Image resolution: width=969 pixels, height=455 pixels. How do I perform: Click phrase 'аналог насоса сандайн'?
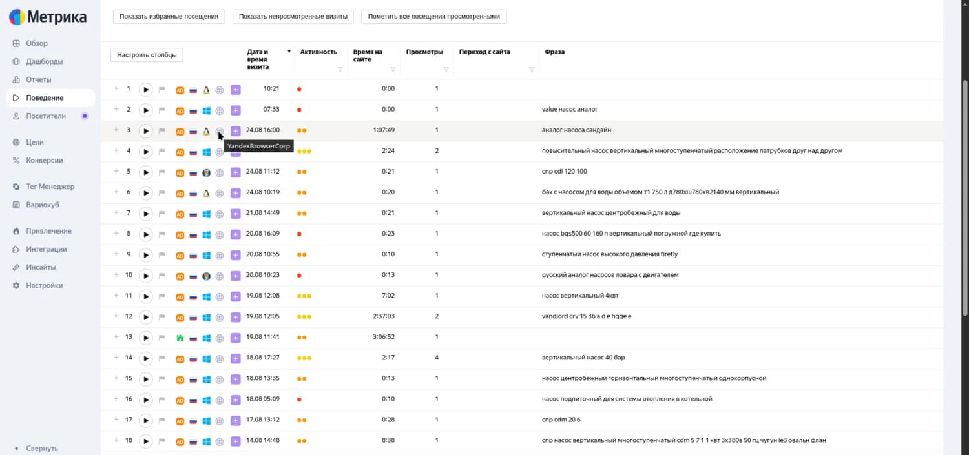tap(576, 130)
